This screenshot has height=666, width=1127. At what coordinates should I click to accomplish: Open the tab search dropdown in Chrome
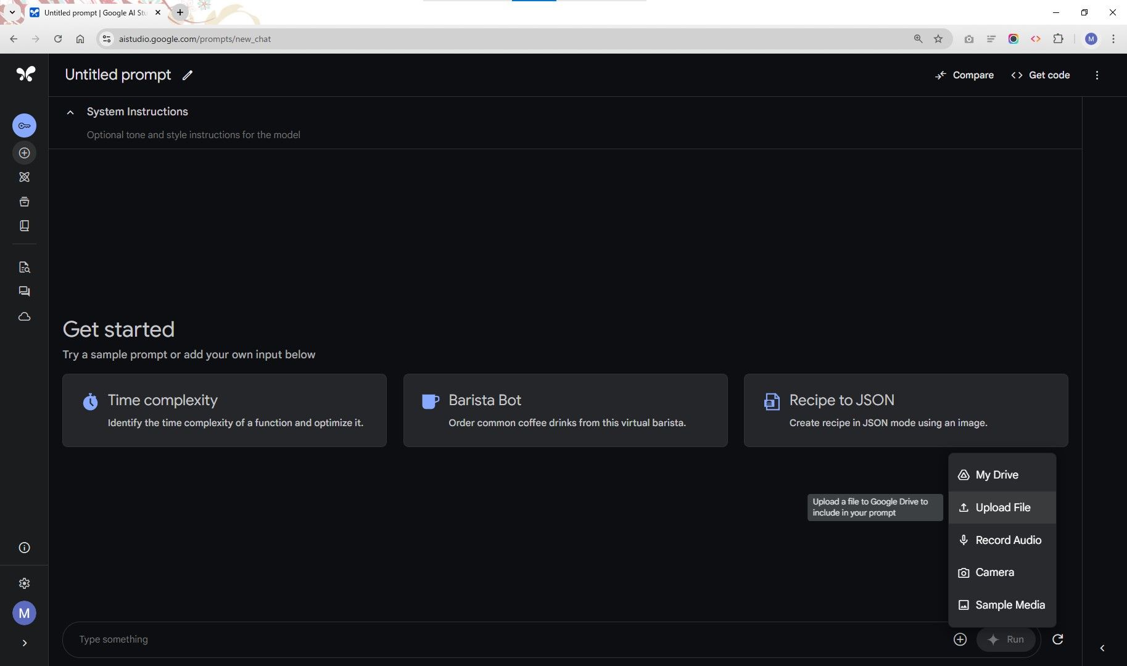tap(12, 12)
